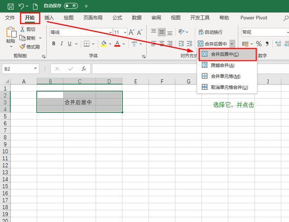Image resolution: width=289 pixels, height=222 pixels.
Task: Click the Comma Style icon
Action: (x=267, y=44)
